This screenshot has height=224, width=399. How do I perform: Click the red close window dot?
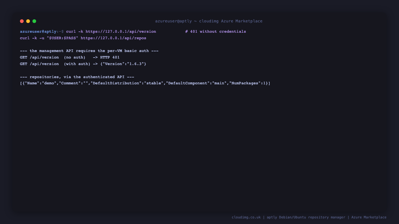tap(22, 21)
